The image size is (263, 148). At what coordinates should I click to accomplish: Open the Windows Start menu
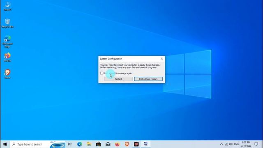tap(5, 144)
